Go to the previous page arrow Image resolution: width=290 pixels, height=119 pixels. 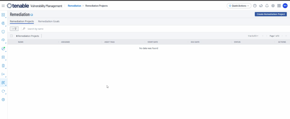[266, 36]
